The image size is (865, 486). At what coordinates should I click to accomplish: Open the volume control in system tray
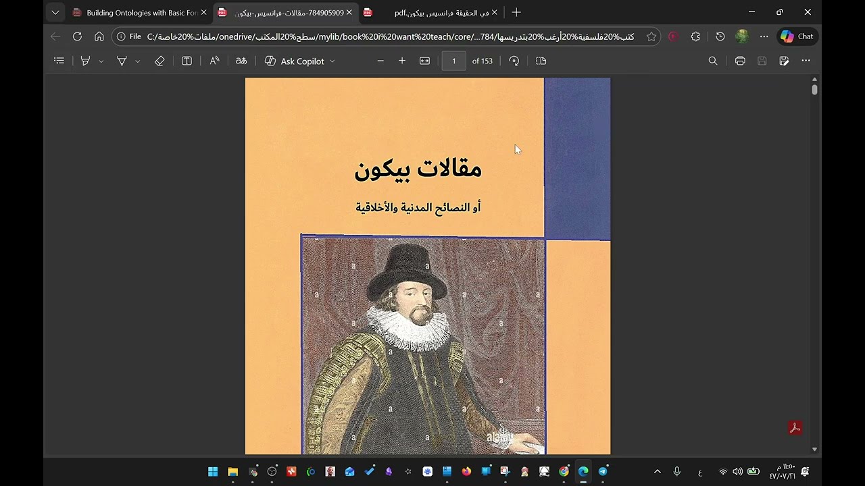(737, 472)
